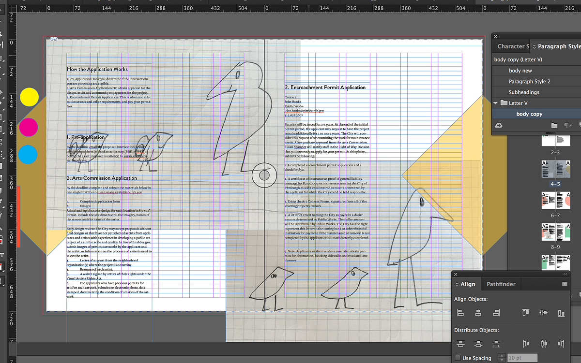Click the align top edges icon

tap(526, 313)
